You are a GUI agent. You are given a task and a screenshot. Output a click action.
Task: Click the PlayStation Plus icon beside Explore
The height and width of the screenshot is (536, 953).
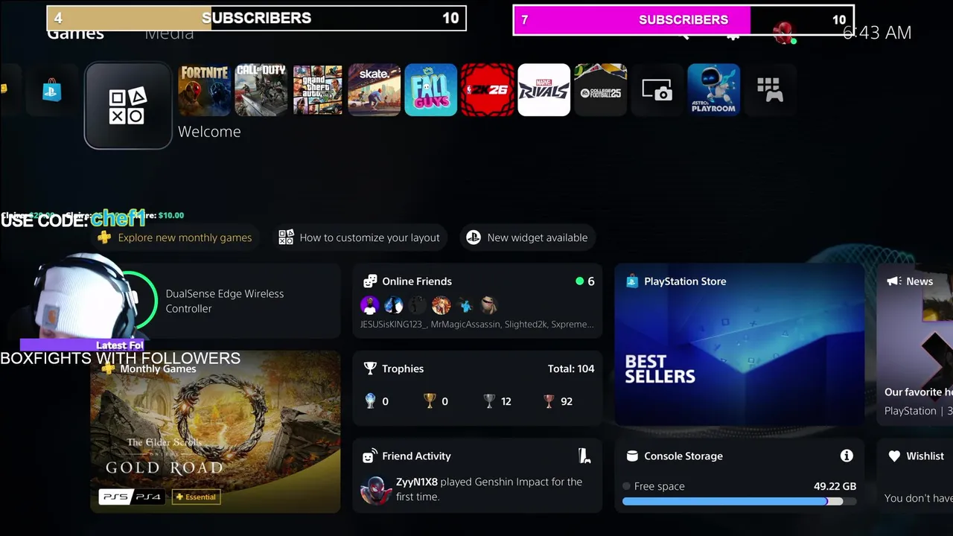104,237
